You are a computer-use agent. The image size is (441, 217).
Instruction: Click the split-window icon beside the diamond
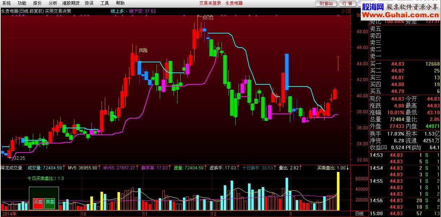(x=348, y=11)
